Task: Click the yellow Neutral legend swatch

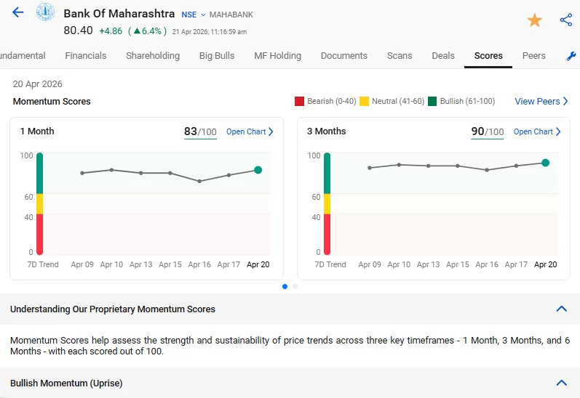Action: (x=364, y=101)
